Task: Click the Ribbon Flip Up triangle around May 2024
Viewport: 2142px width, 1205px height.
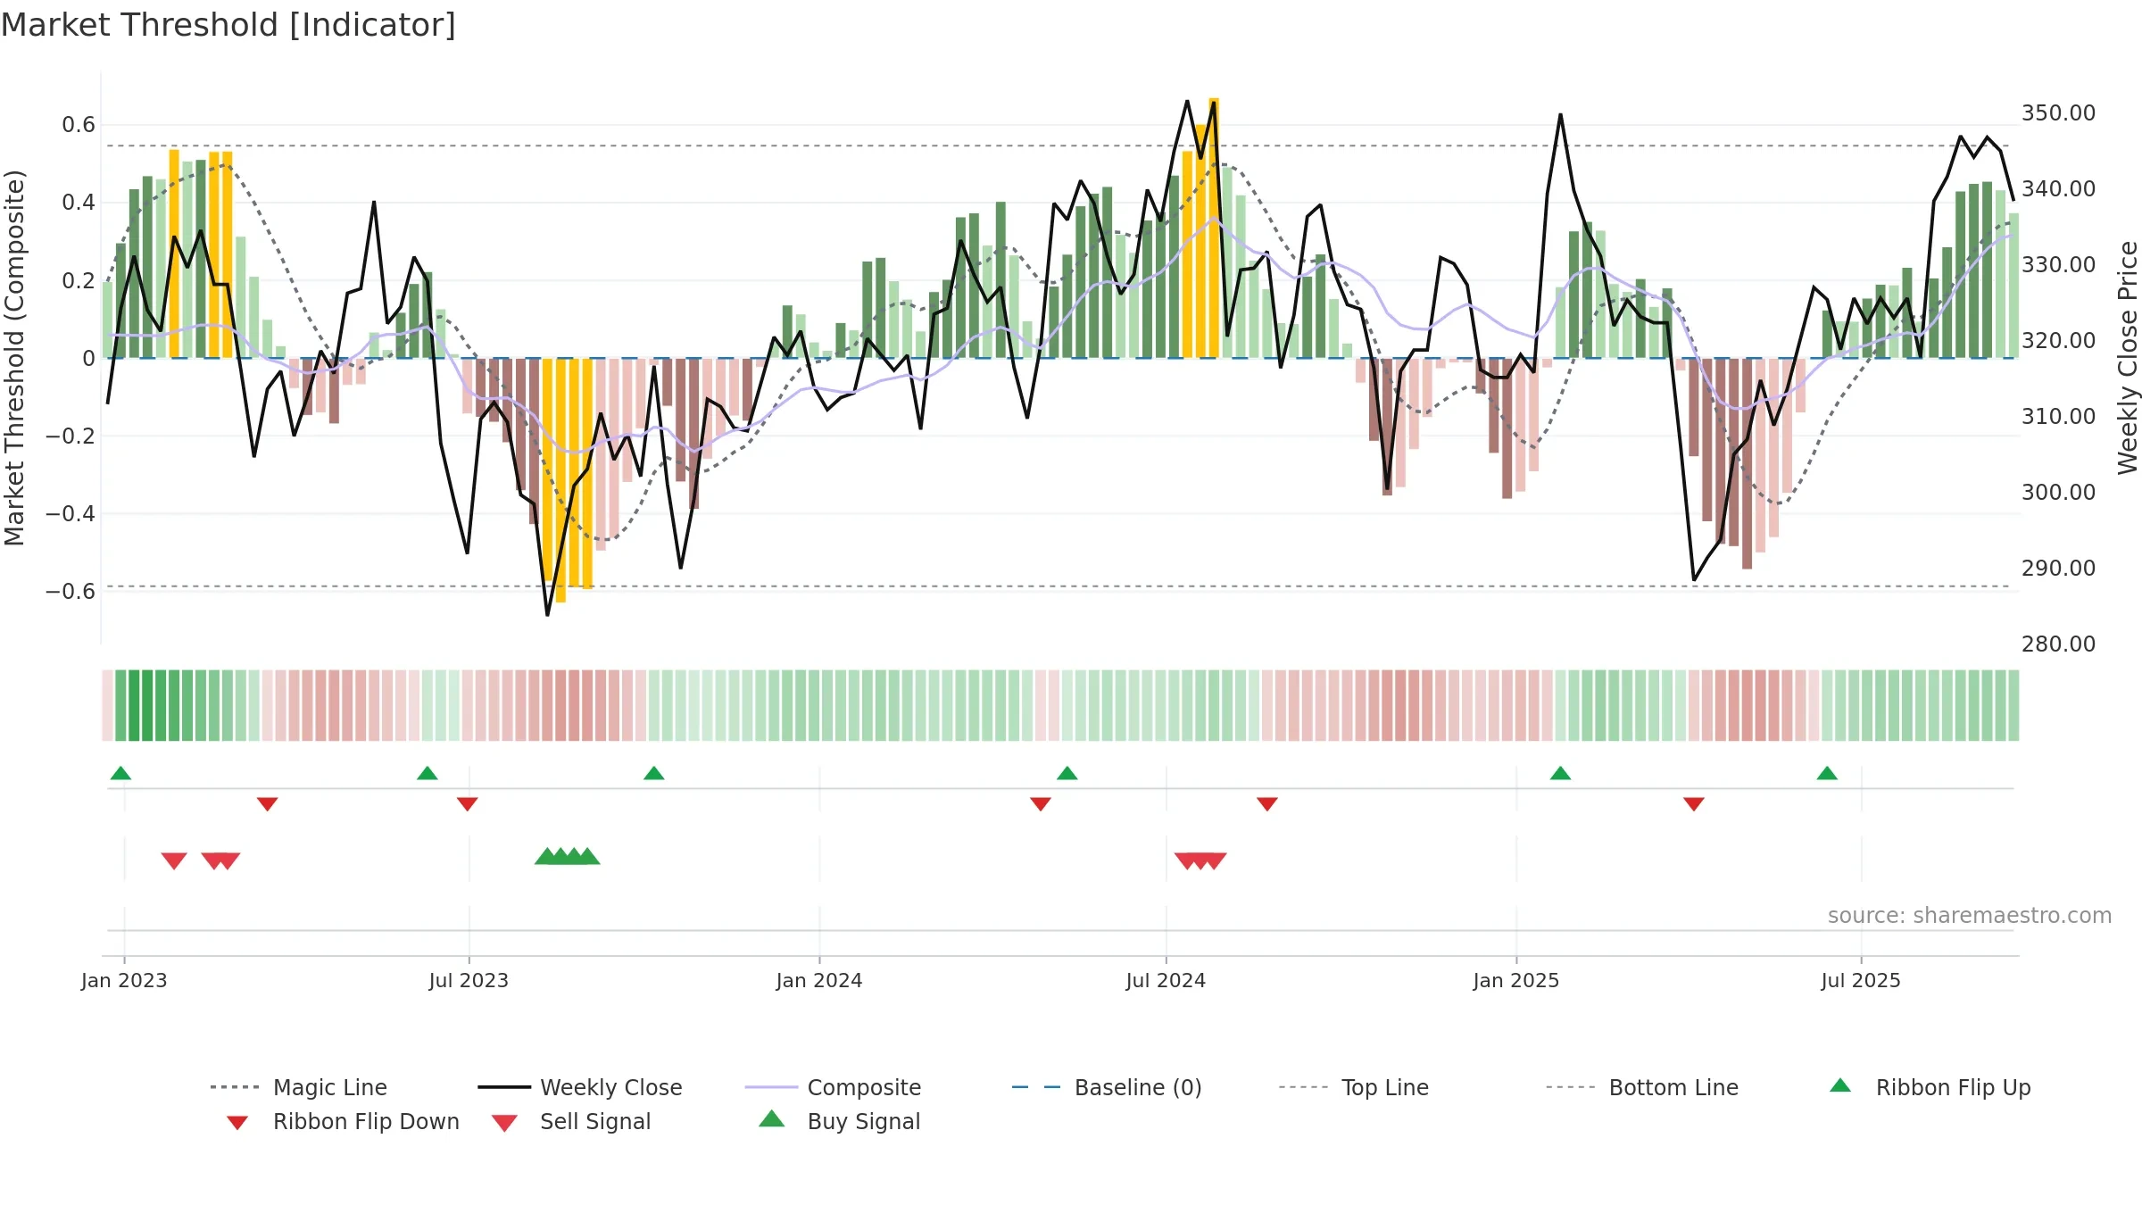Action: [1067, 773]
